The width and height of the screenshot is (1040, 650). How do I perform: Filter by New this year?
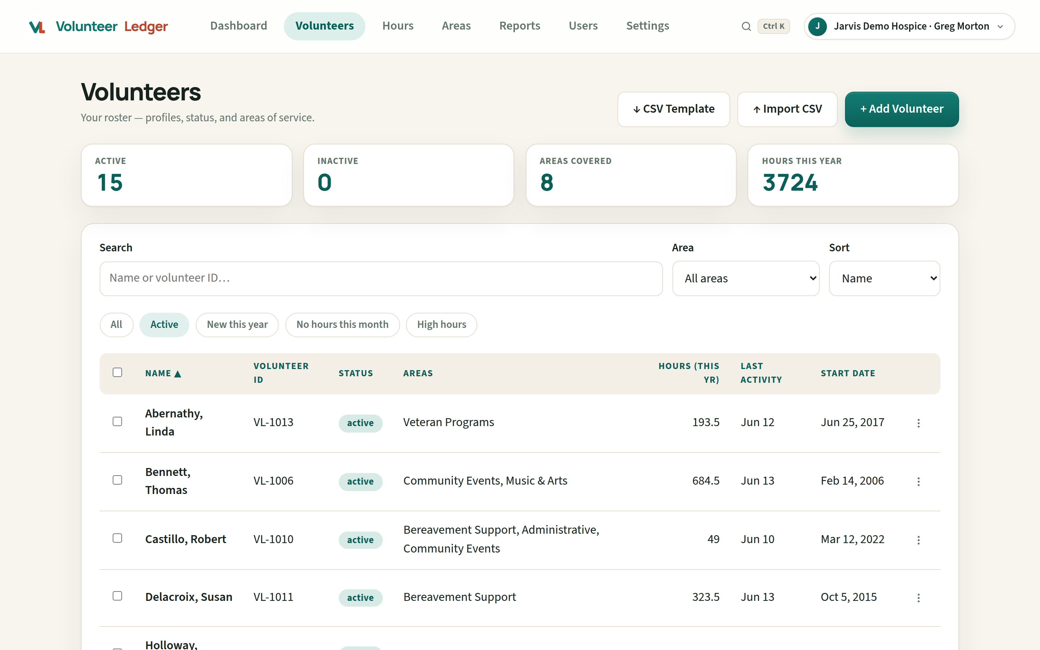click(x=237, y=325)
